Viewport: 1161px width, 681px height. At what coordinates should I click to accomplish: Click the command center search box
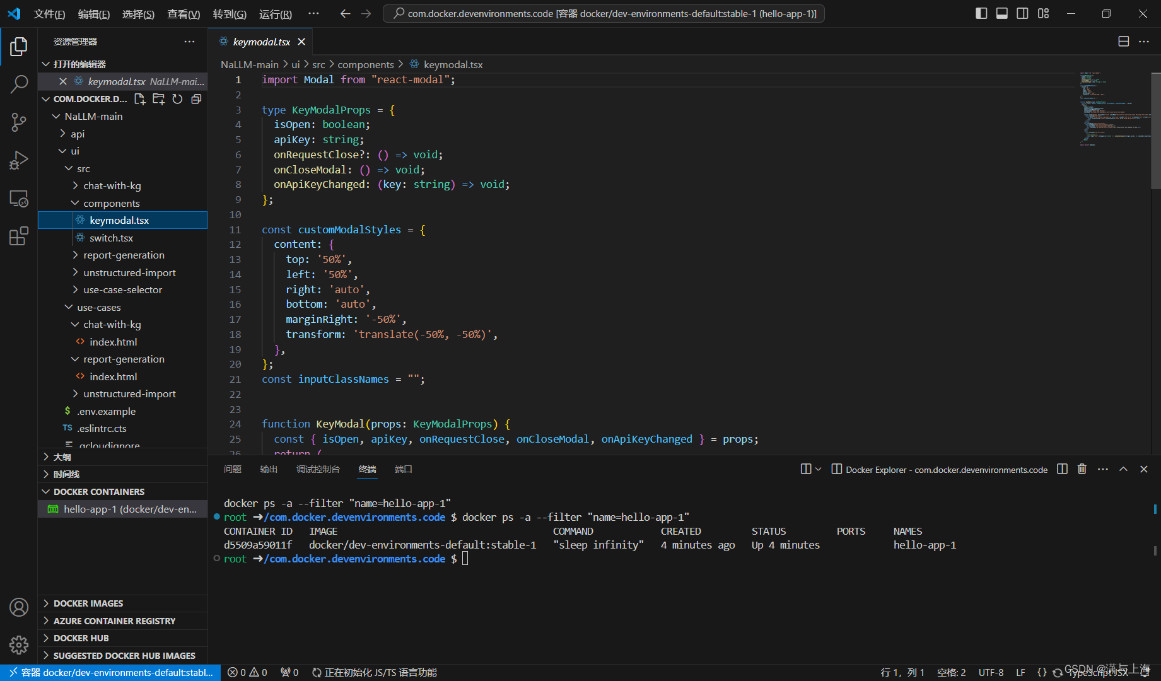click(x=604, y=13)
